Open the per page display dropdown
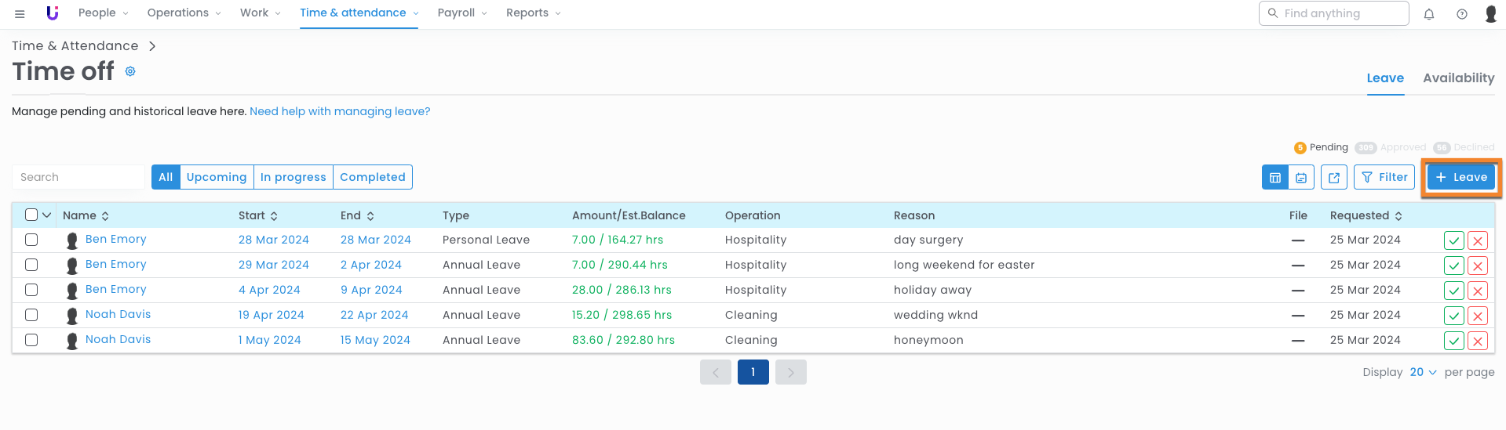1506x430 pixels. [x=1422, y=372]
